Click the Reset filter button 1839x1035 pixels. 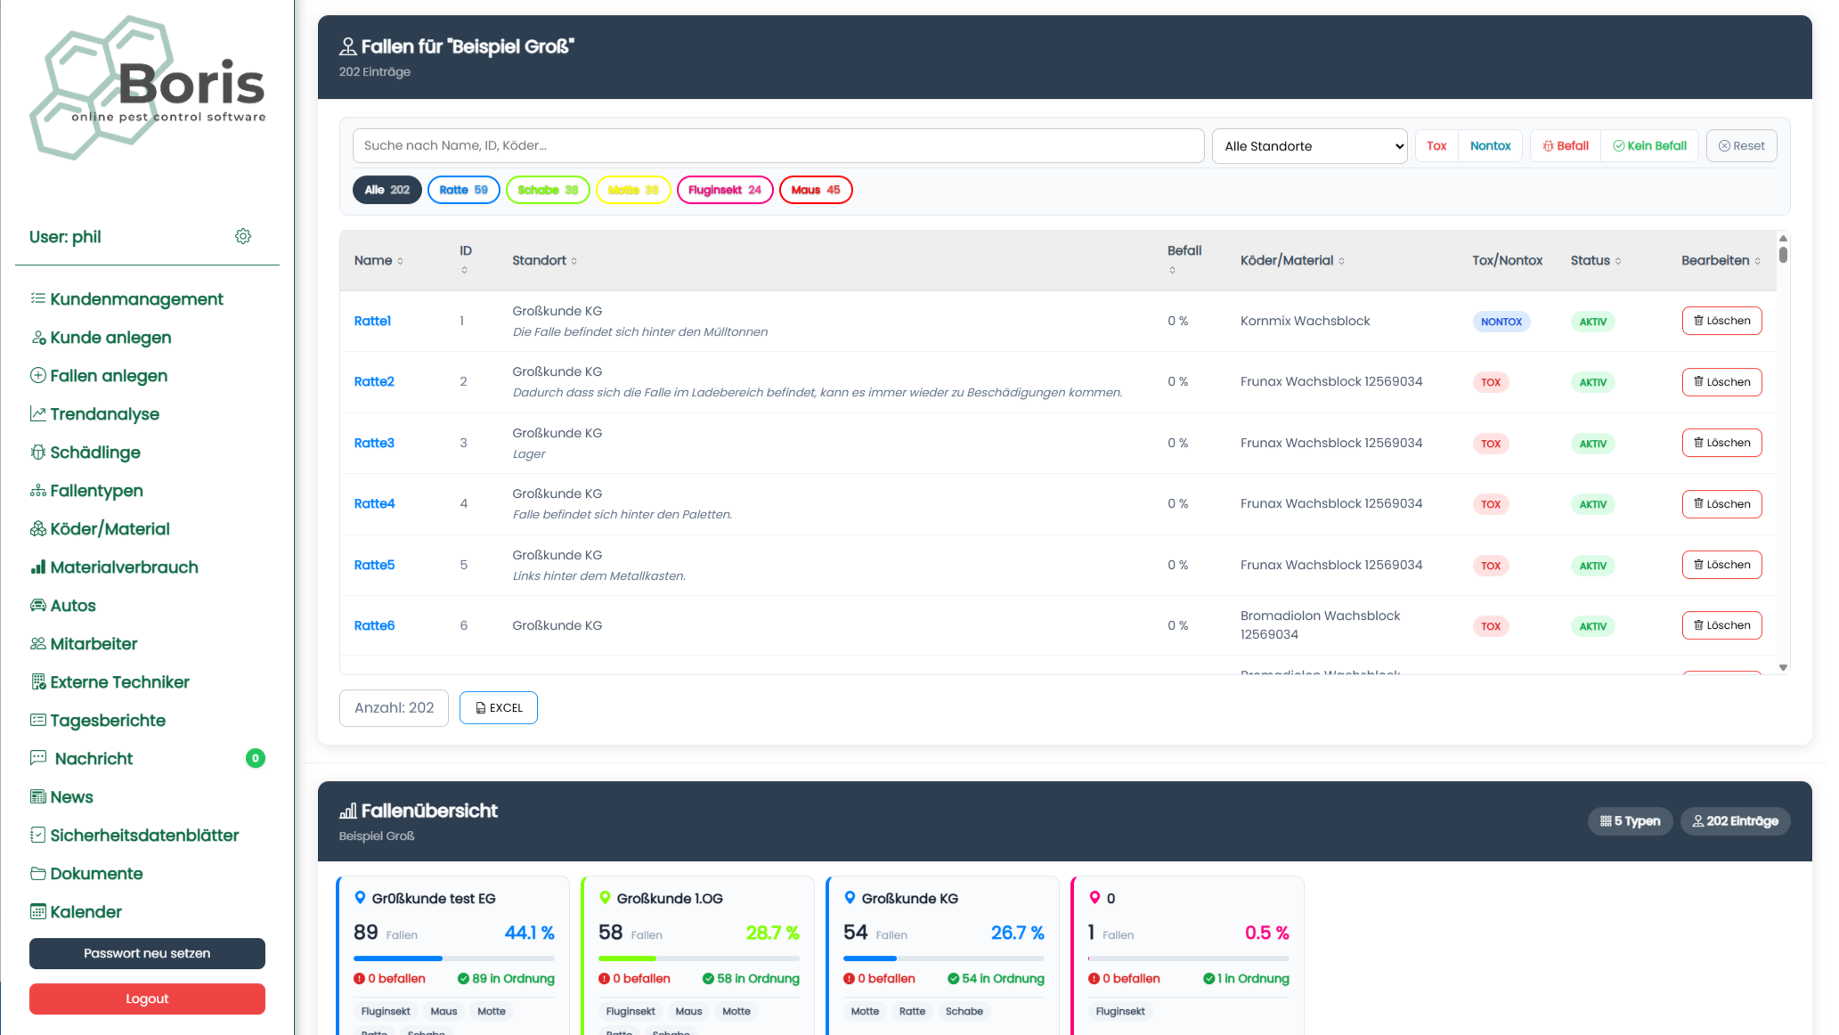click(x=1741, y=146)
